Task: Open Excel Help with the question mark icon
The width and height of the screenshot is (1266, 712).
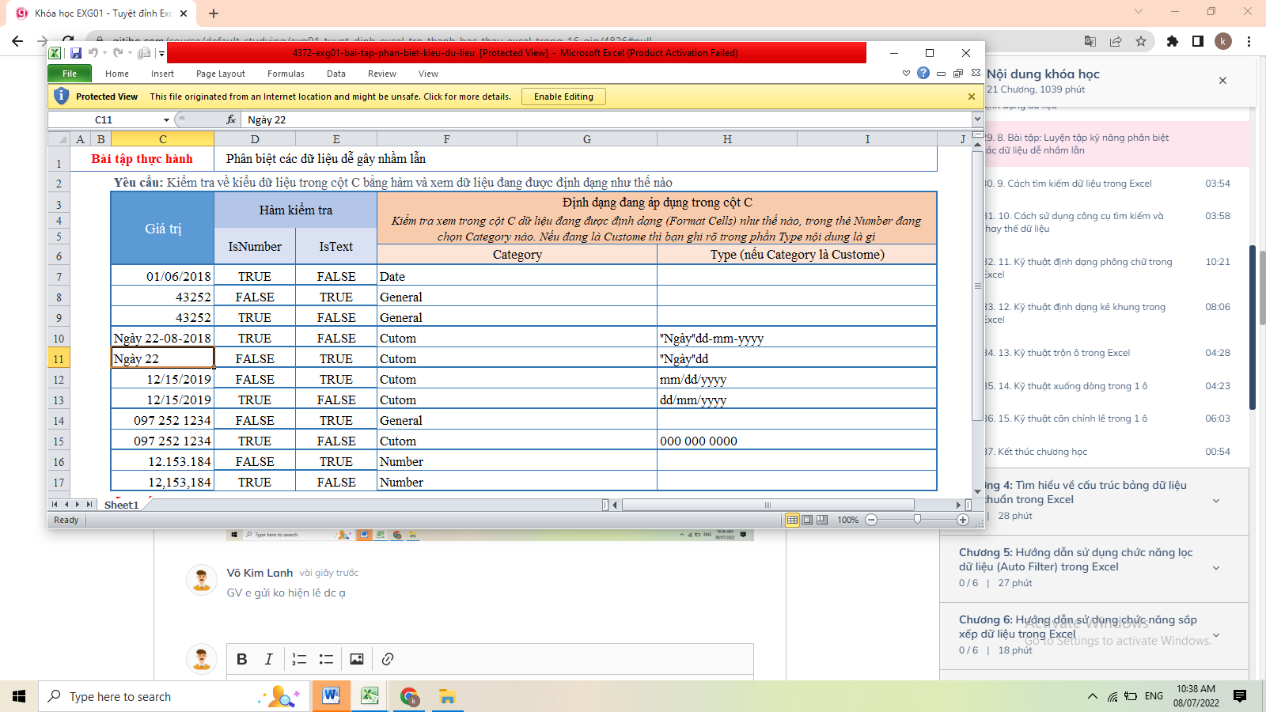Action: pos(923,73)
